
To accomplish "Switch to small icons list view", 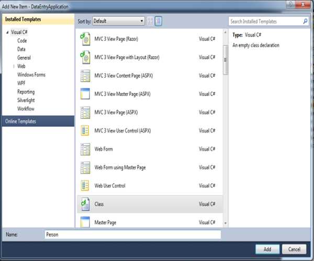I will (151, 21).
